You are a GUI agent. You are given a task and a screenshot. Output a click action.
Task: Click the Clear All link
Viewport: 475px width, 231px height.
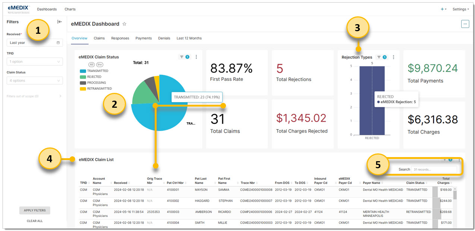(x=35, y=221)
